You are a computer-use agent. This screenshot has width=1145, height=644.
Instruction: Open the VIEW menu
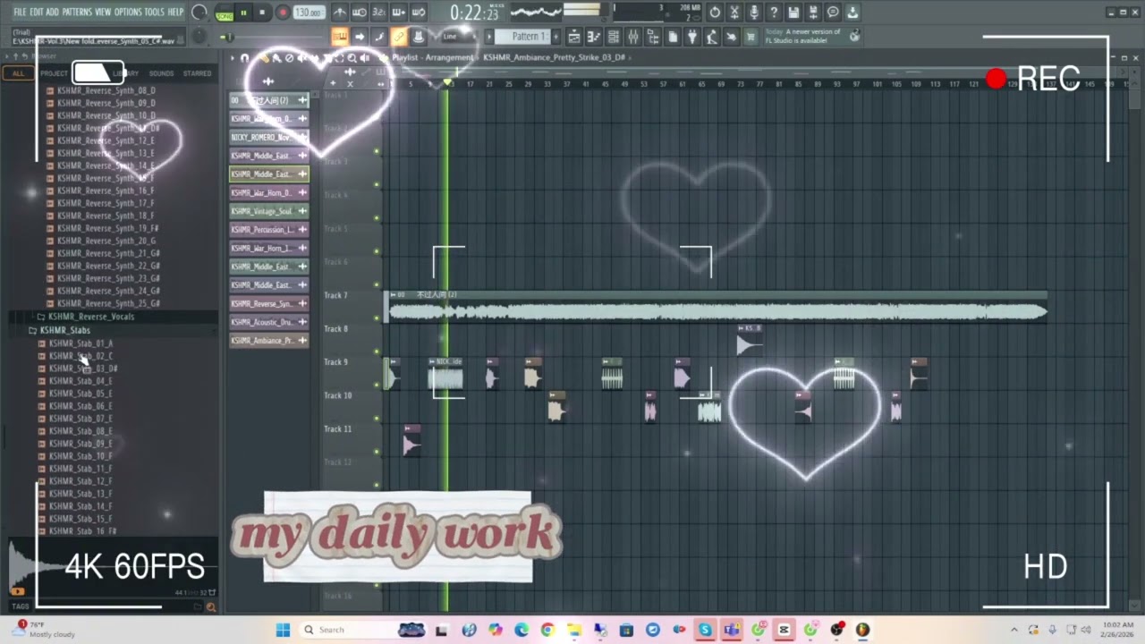[103, 12]
